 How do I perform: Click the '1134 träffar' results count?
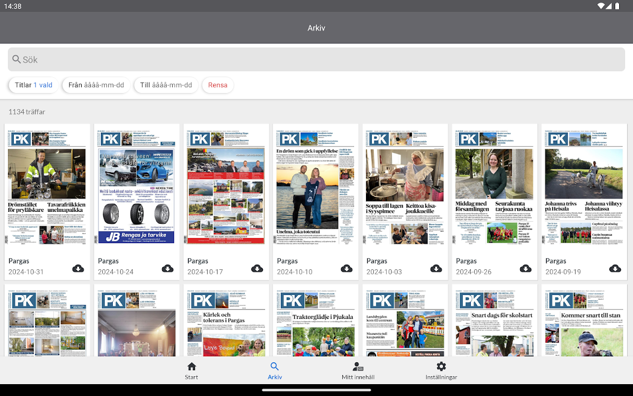click(x=27, y=112)
